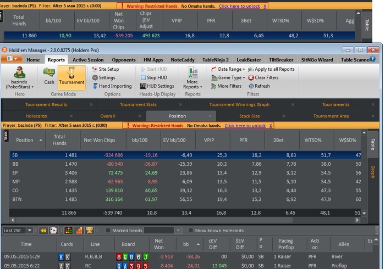Close the Overall report tab

140,116
